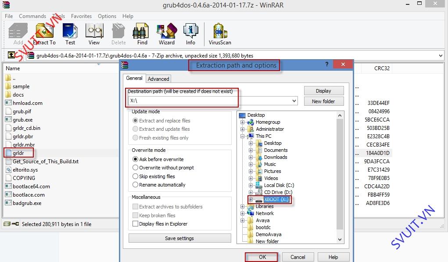The width and height of the screenshot is (448, 262).
Task: Expand the Documents tree node
Action: point(251,150)
